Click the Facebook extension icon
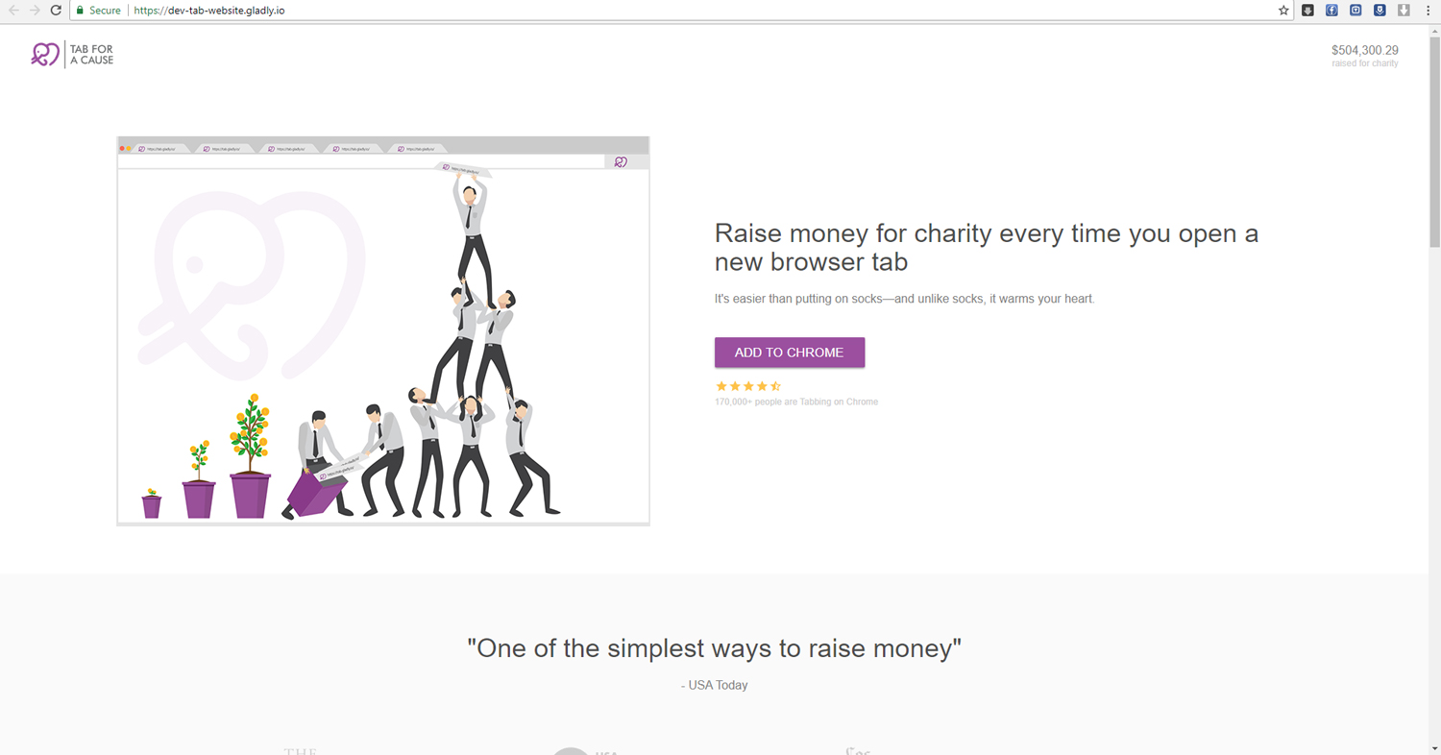 (1331, 11)
